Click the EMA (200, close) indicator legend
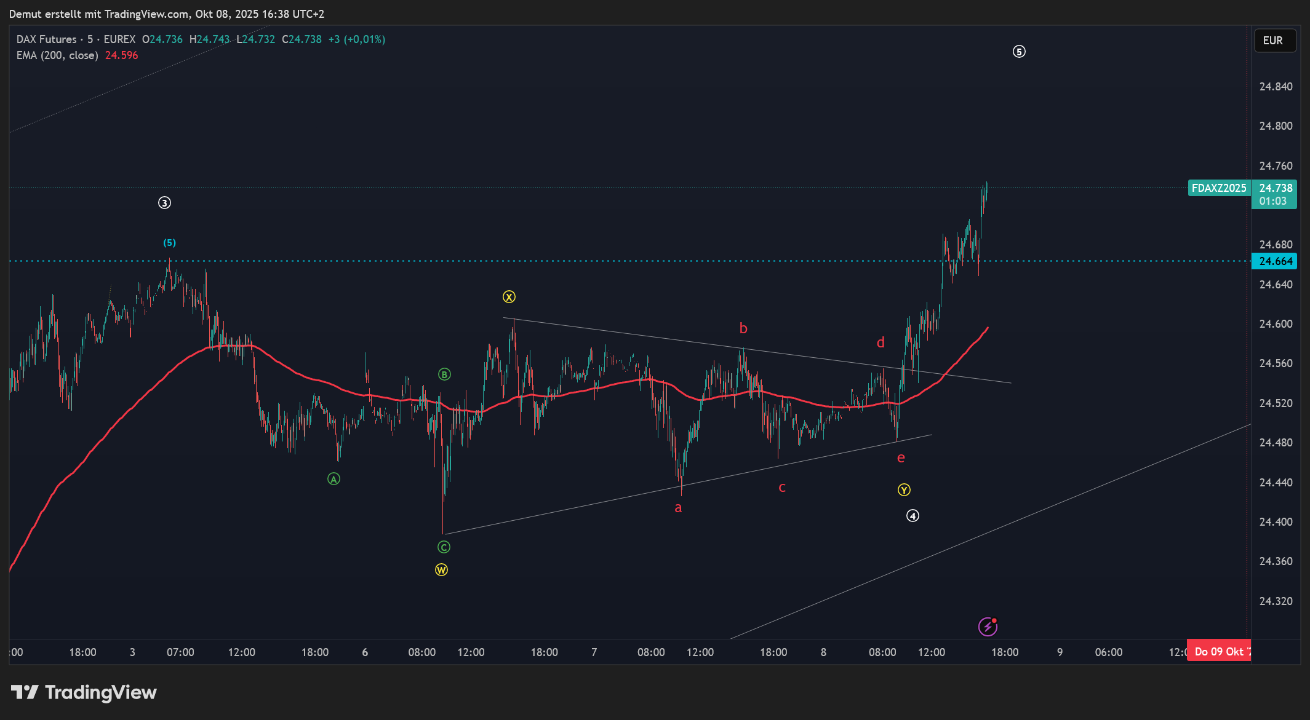Screen dimensions: 1310x720 coord(57,55)
